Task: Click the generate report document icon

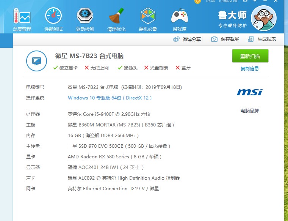Action: (251, 39)
